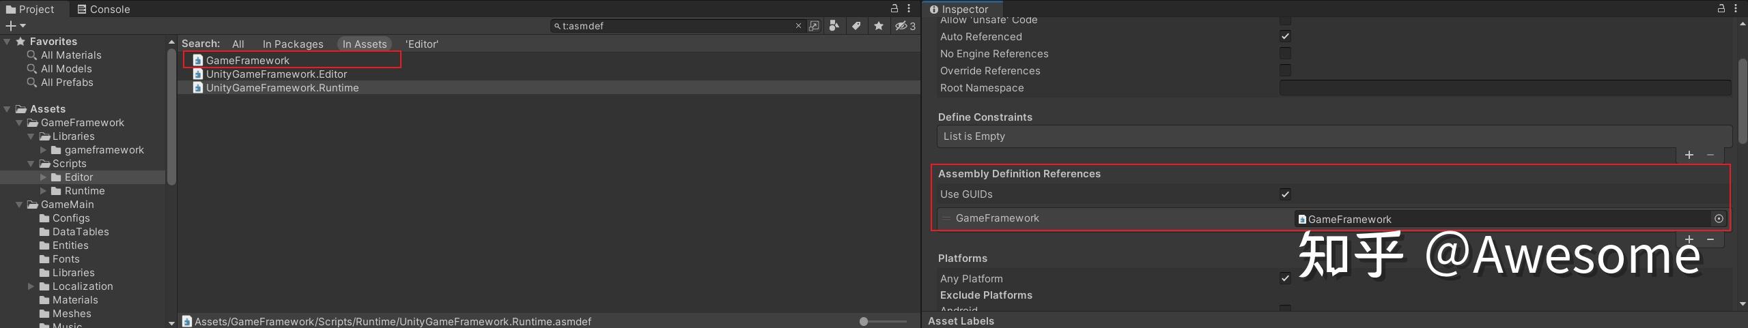Save search to favorites star icon
1748x328 pixels.
[x=879, y=26]
